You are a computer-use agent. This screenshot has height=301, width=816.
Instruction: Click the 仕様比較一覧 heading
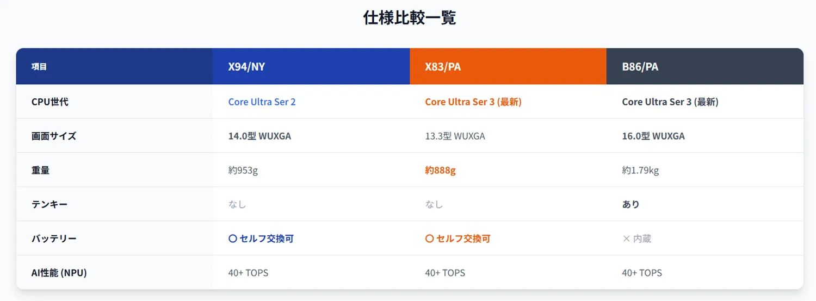[x=409, y=18]
